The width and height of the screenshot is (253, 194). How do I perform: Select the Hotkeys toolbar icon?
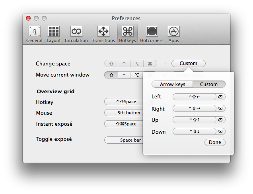click(x=127, y=34)
